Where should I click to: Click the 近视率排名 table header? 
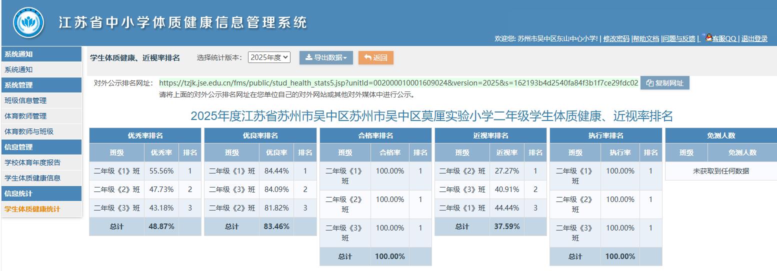[490, 135]
